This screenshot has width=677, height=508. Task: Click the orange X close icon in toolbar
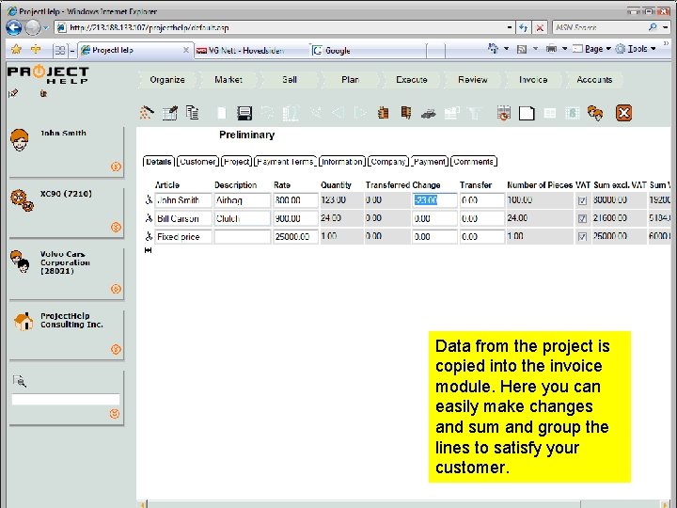pos(623,113)
